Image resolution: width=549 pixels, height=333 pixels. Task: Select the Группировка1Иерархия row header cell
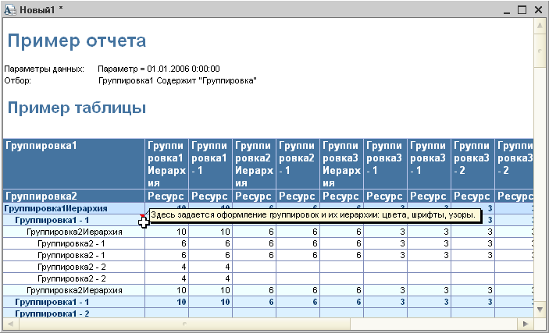[74, 208]
